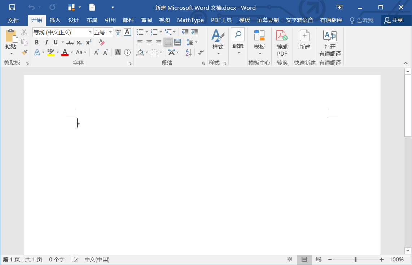Click the Redo icon
Viewport: 412px width, 265px height.
(x=52, y=7)
